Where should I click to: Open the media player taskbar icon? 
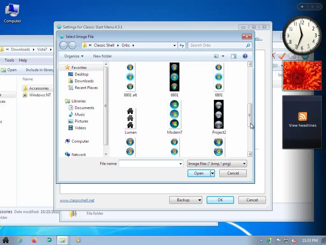78,240
